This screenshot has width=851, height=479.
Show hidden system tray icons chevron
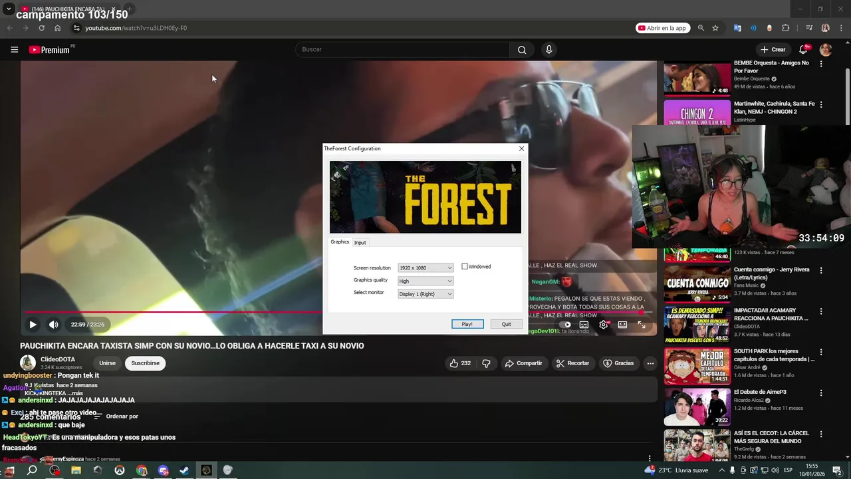723,470
